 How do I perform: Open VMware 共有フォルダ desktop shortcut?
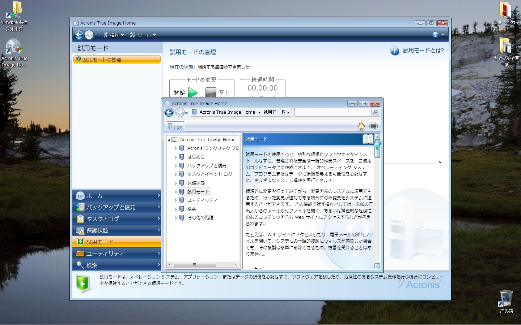click(14, 16)
